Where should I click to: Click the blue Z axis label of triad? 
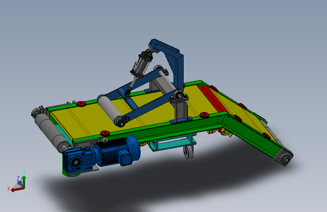pos(18,178)
